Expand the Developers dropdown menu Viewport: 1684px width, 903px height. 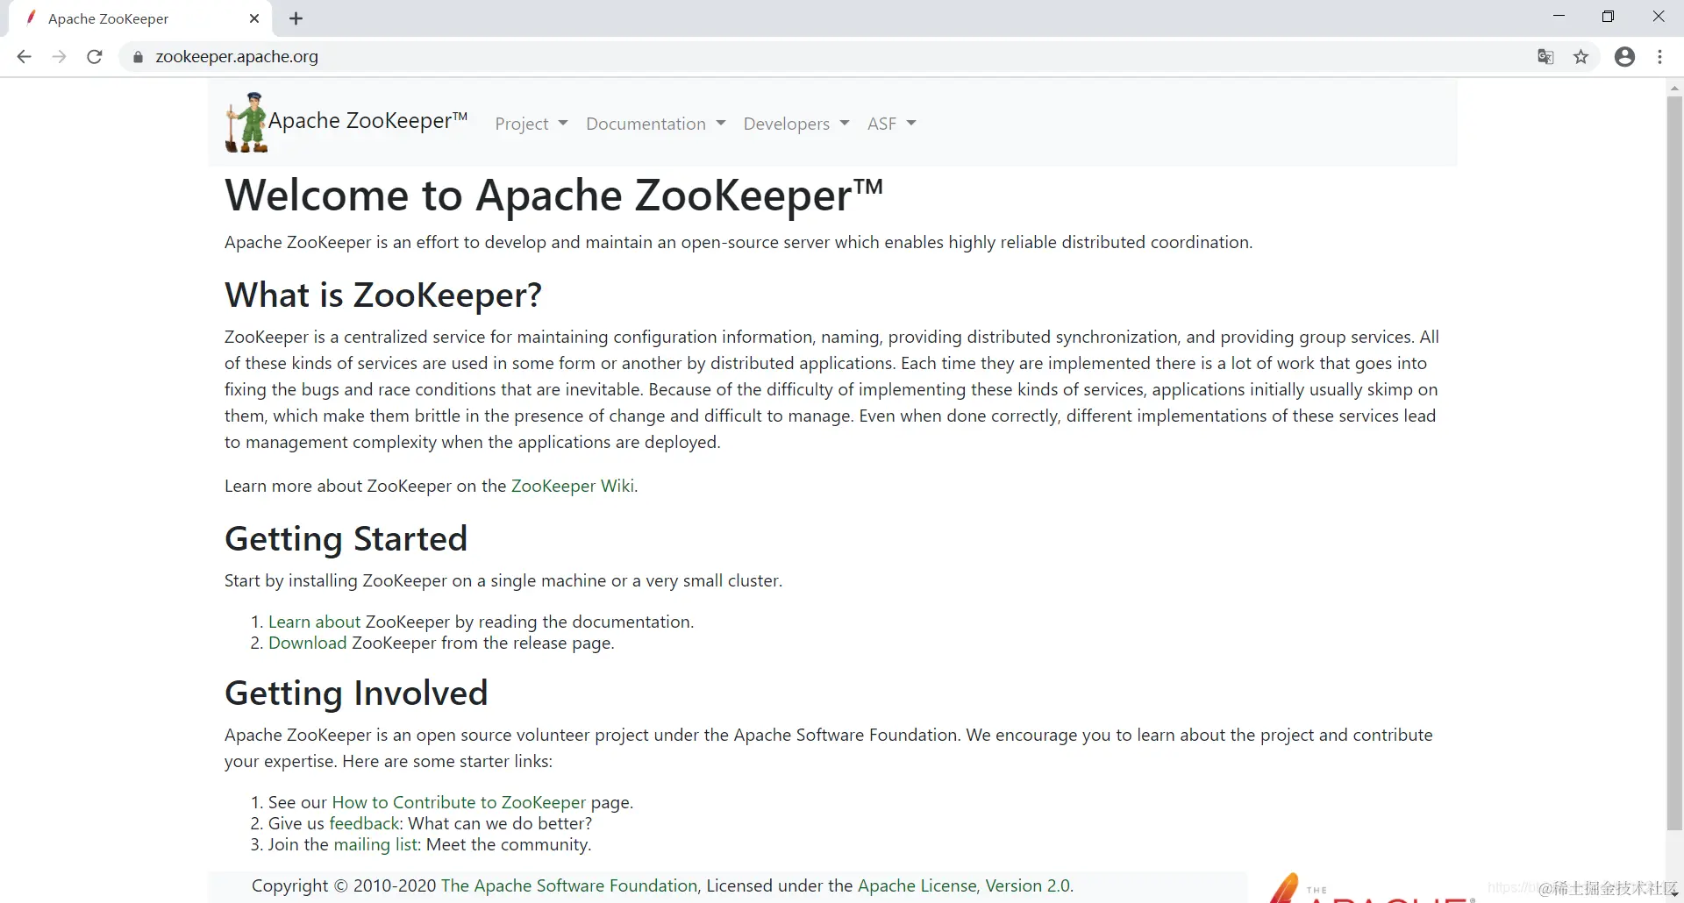click(796, 124)
